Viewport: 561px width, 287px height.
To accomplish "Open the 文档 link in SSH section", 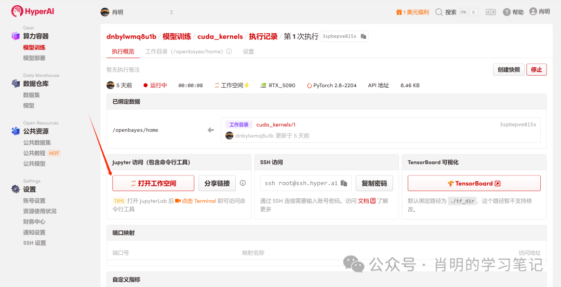I will [x=364, y=201].
